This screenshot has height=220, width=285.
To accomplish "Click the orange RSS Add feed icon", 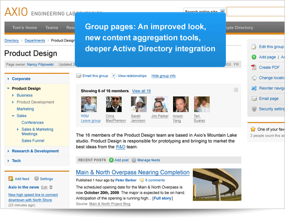I will pyautogui.click(x=11, y=179).
